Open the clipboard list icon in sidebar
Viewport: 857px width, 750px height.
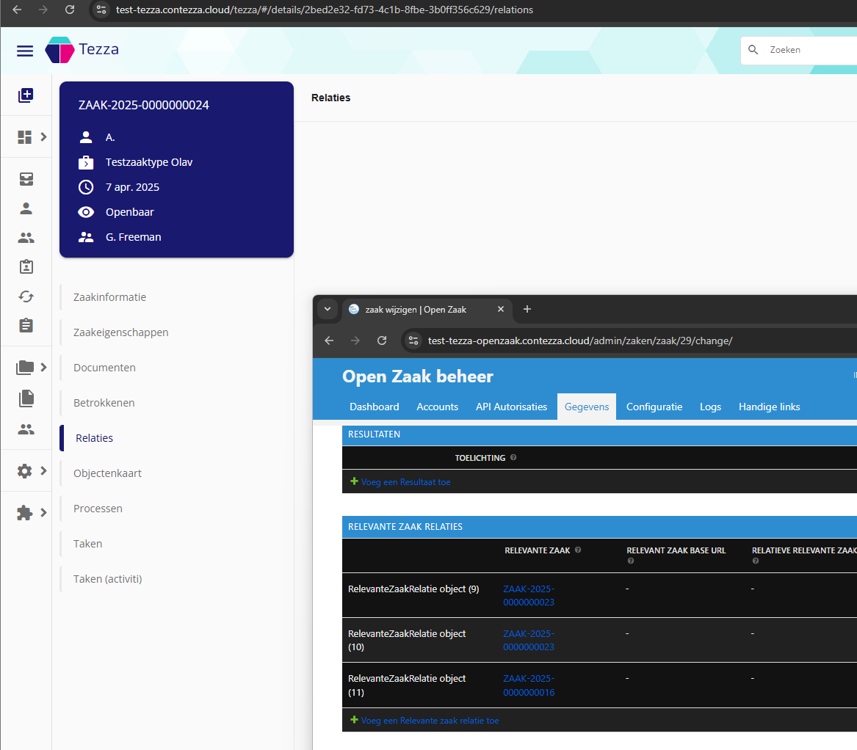pos(26,325)
